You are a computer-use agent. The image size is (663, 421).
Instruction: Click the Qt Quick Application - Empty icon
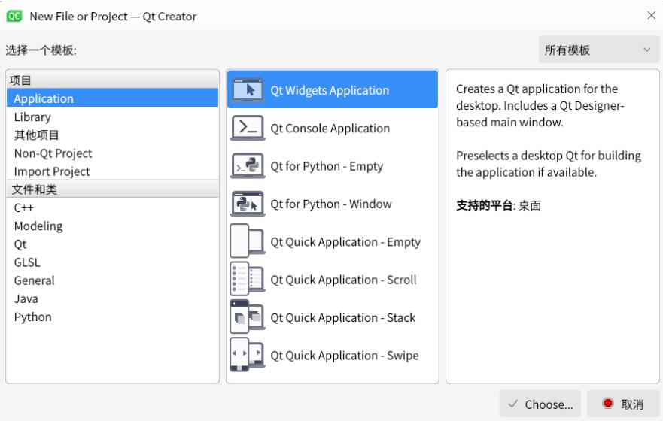pos(248,242)
